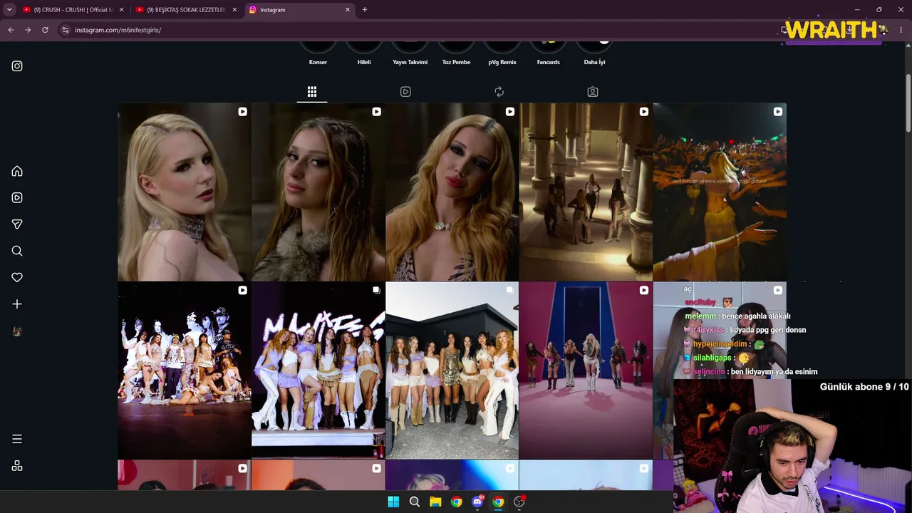
Task: Close the BEŞİKTAŞ SOKAK LEZZETLERİ tab
Action: pyautogui.click(x=234, y=10)
